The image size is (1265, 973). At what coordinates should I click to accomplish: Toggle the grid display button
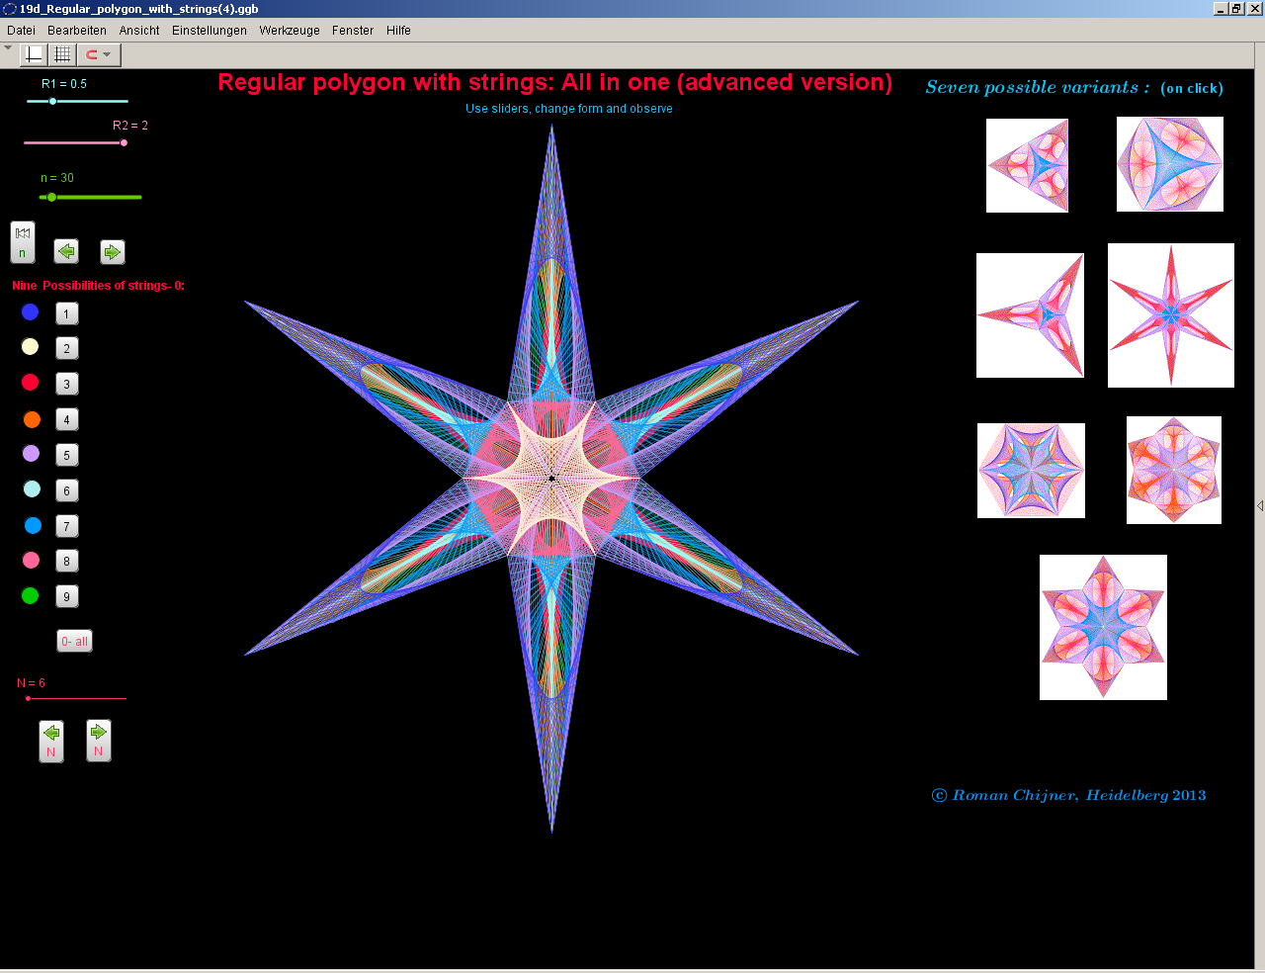[62, 54]
